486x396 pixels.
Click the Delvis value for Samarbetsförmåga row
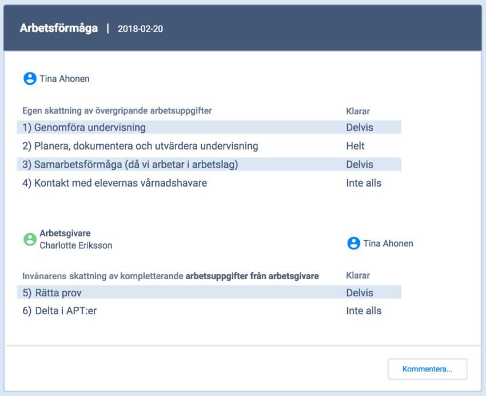tap(360, 164)
